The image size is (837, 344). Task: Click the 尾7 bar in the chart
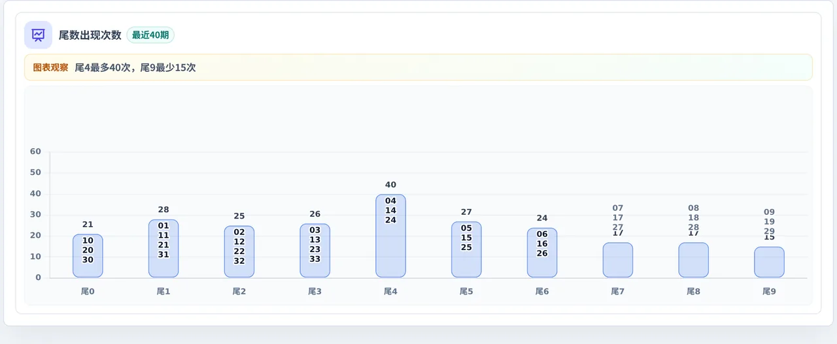click(618, 260)
